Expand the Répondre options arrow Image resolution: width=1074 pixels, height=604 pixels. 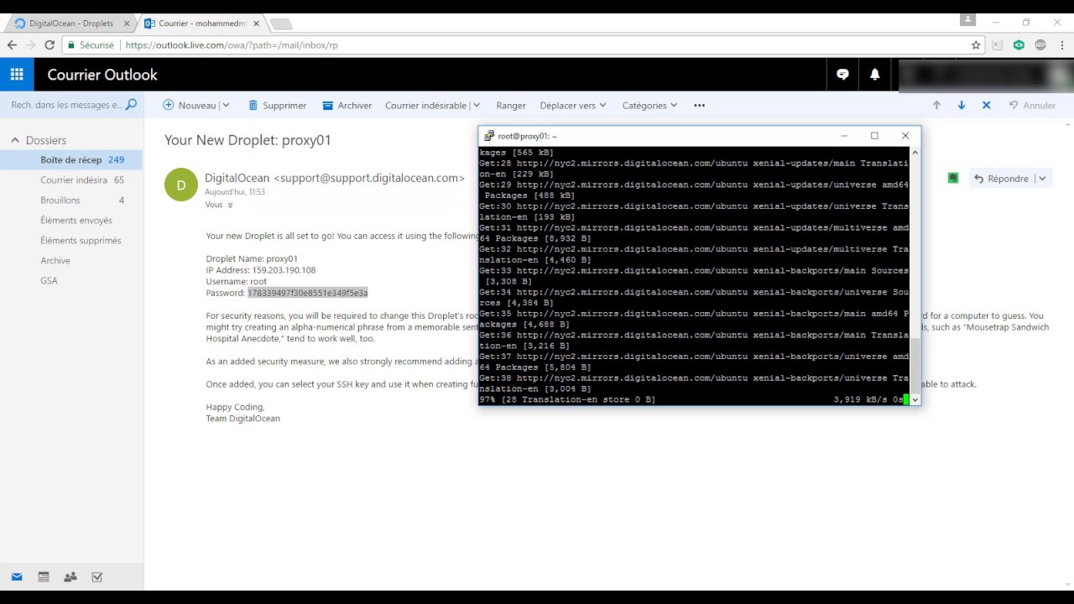1042,178
